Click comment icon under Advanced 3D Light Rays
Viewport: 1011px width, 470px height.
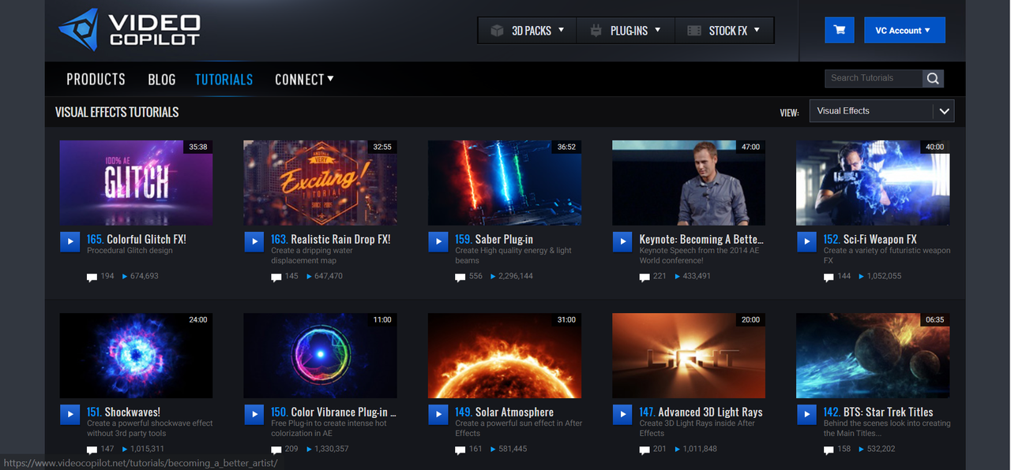[x=645, y=449]
